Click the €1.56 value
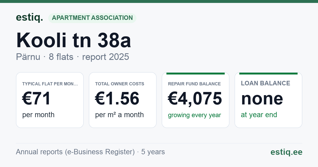318x167 pixels. point(117,99)
